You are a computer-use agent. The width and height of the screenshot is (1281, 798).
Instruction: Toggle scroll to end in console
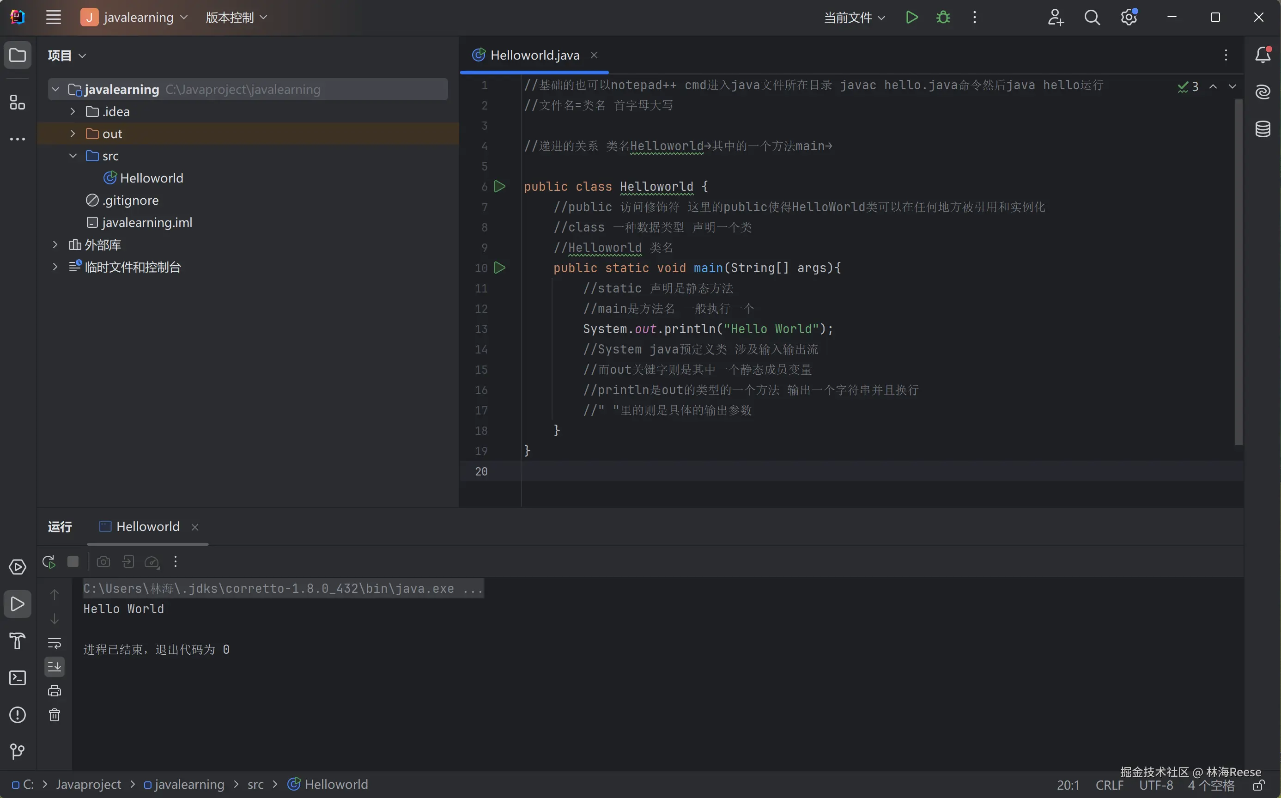(x=55, y=667)
